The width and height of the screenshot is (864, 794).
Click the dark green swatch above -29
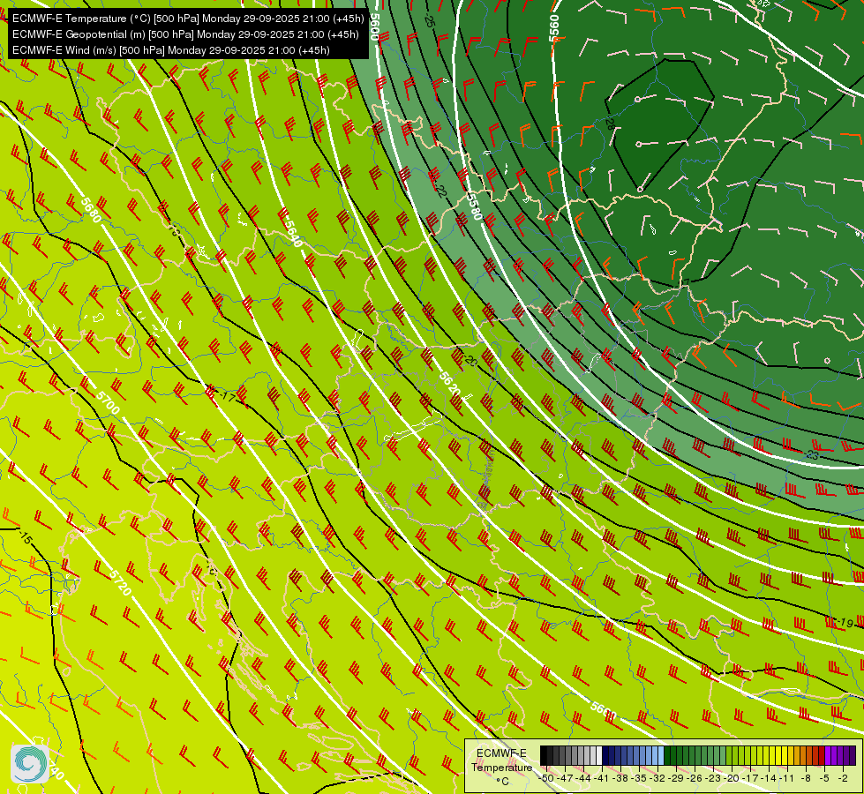pos(673,755)
